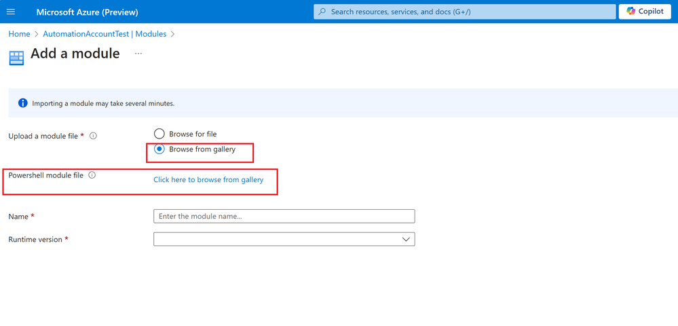Click the blue info icon in the banner
The height and width of the screenshot is (326, 678).
[x=23, y=103]
